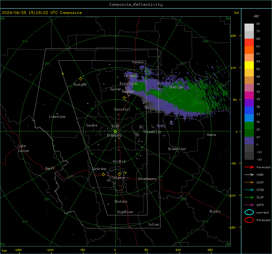Click the yellow diamond marker above RockyMH
This screenshot has height=254, width=272.
81,79
